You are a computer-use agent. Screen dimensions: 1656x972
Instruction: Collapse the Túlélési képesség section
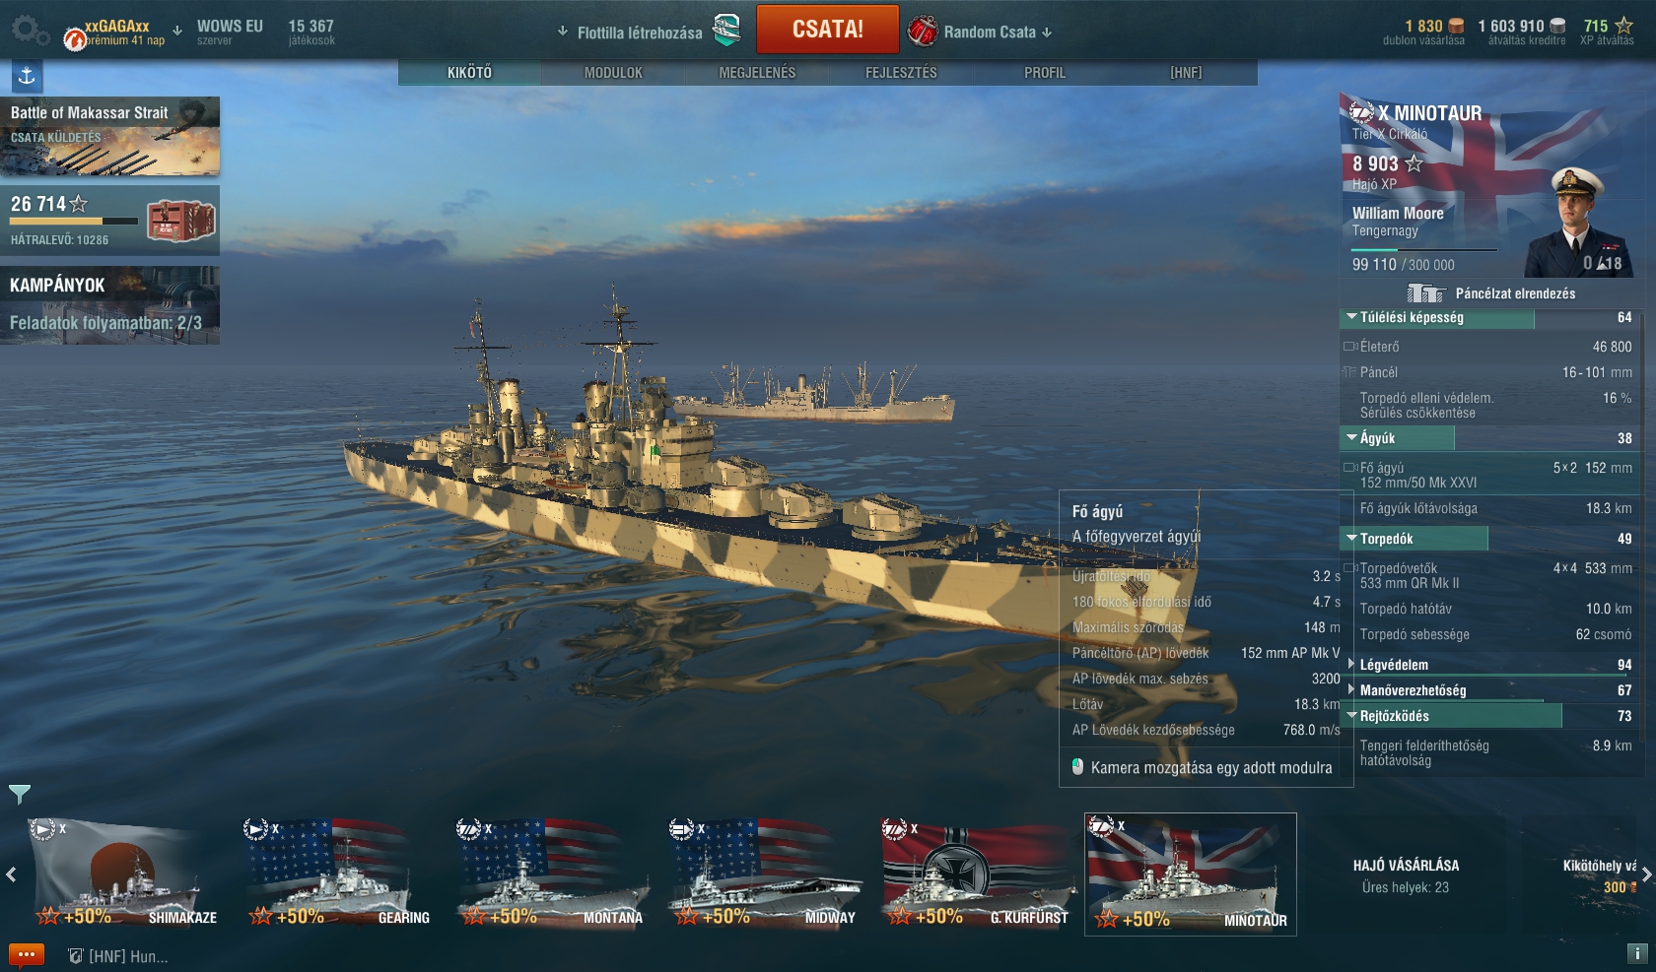[1352, 317]
